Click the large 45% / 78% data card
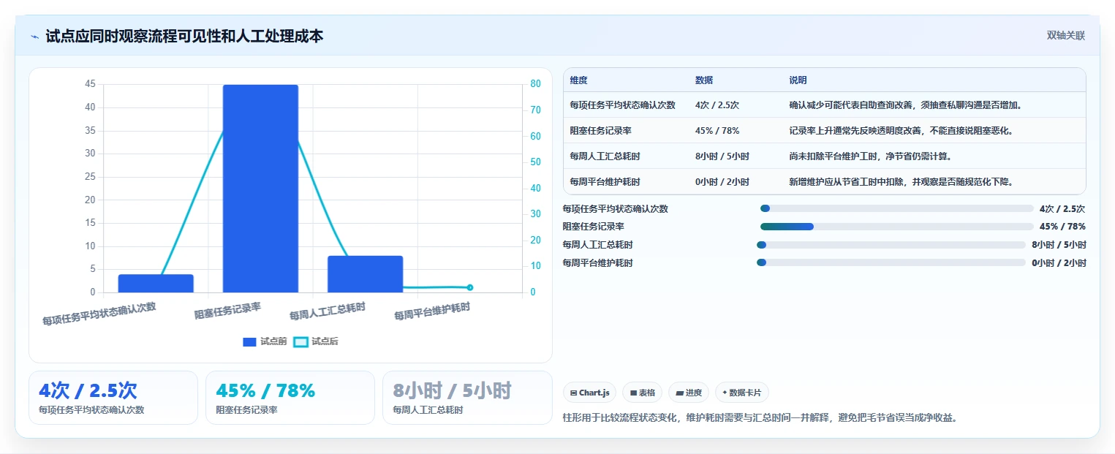The image size is (1115, 454). coord(290,398)
